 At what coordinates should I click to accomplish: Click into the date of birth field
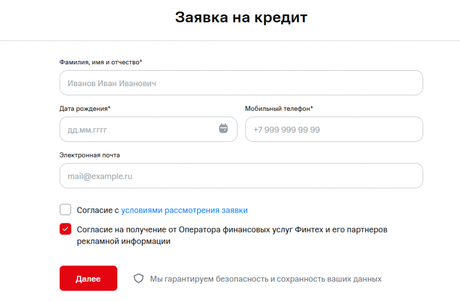(x=138, y=130)
